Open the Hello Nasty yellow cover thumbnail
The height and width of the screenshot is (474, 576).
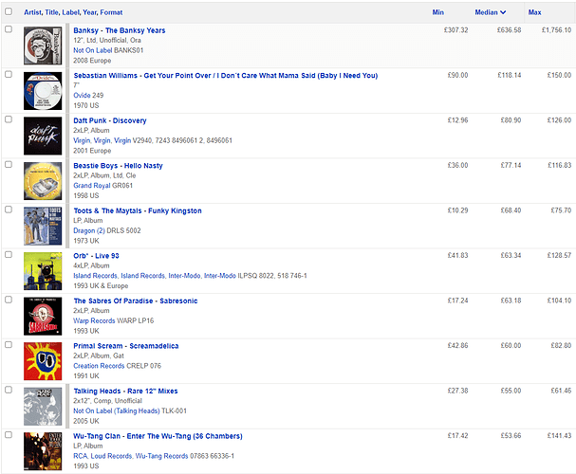[43, 181]
